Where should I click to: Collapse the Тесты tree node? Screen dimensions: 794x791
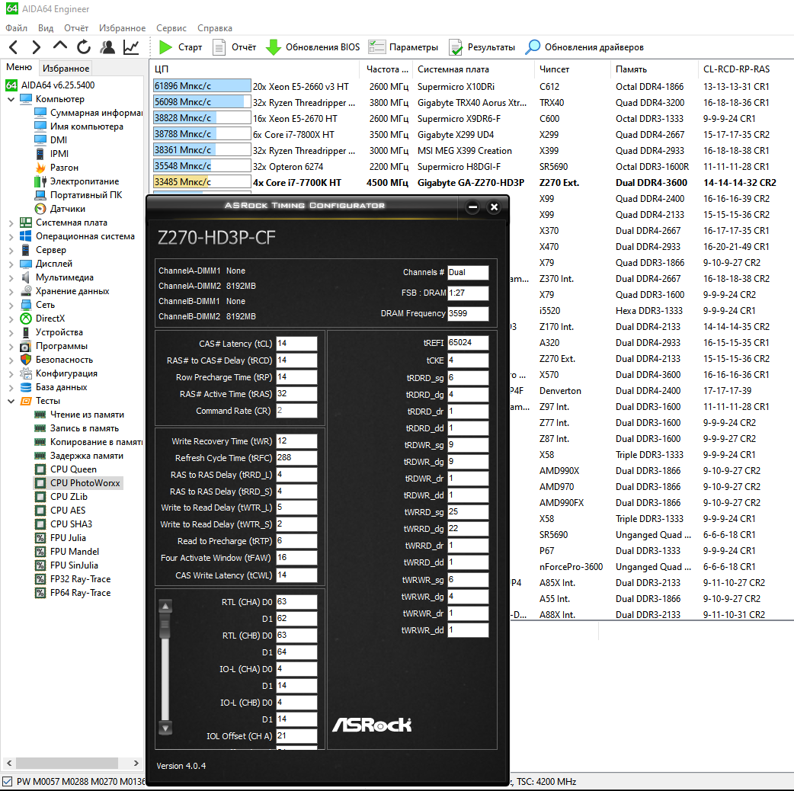coord(11,401)
